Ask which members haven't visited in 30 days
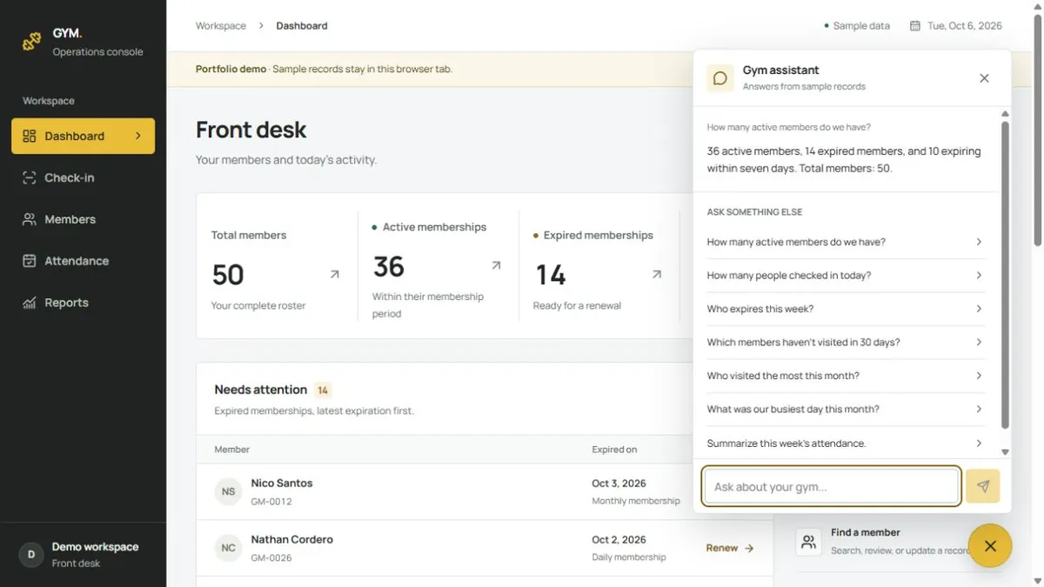 click(x=846, y=343)
